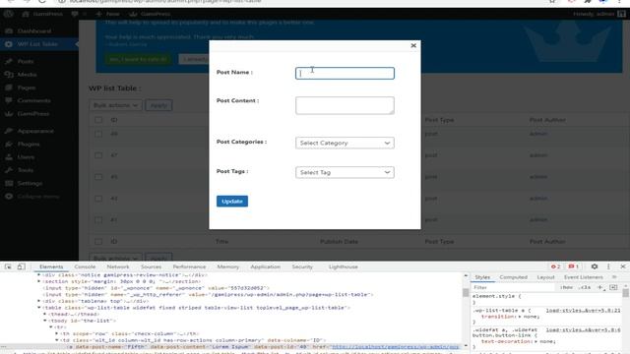
Task: Switch to DevTools Memory tab
Action: [227, 266]
